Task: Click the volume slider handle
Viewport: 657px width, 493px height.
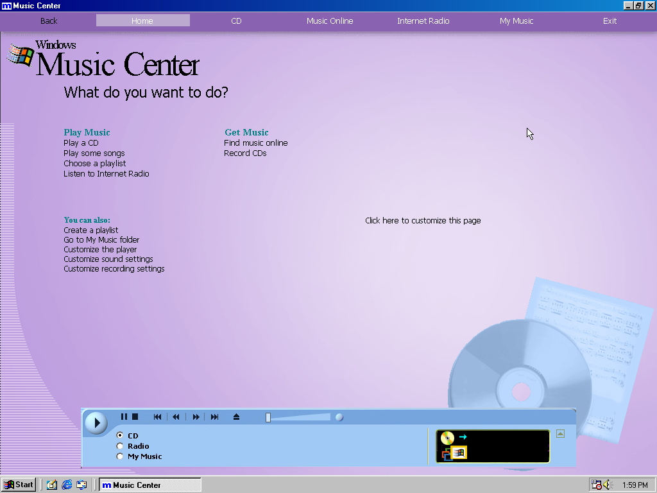Action: pos(268,417)
